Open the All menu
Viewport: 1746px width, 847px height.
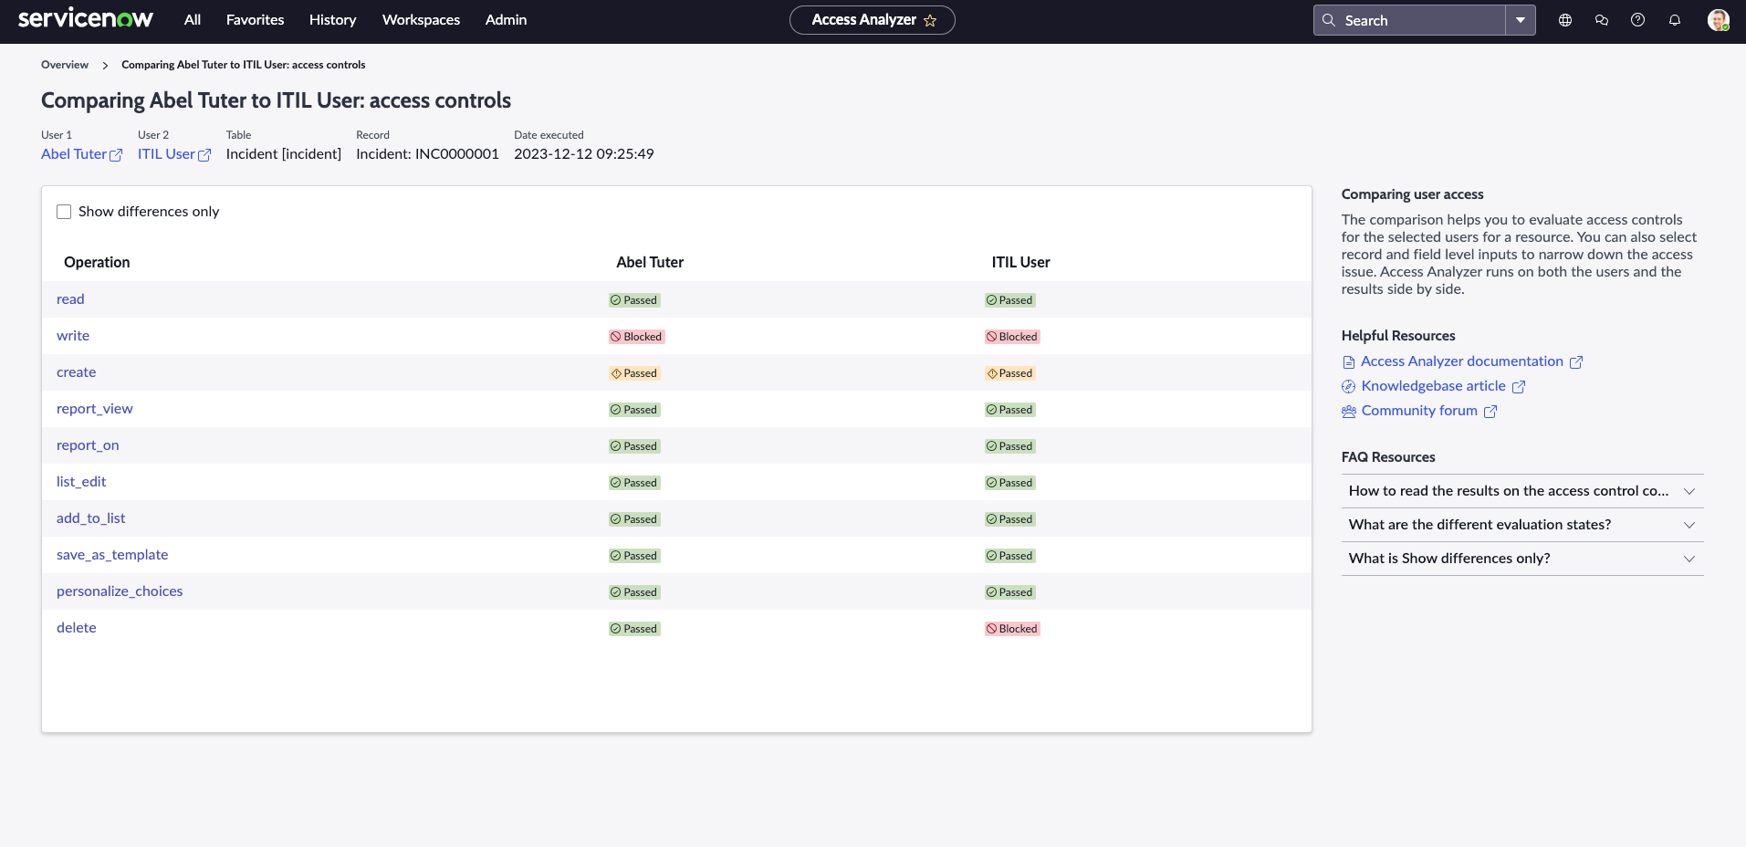[193, 20]
